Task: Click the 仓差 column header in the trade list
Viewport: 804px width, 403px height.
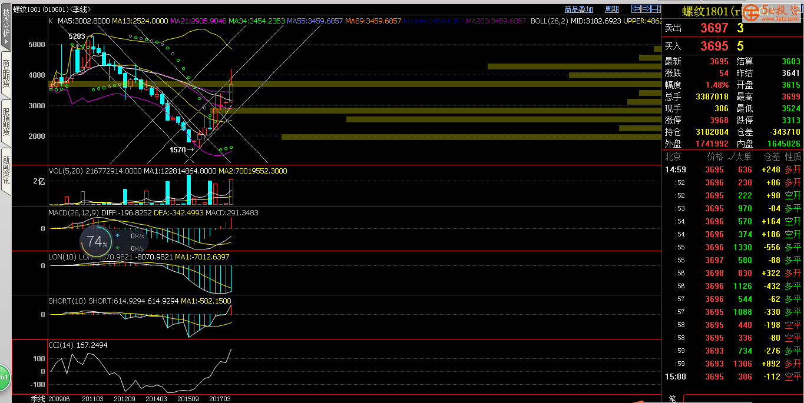Action: pyautogui.click(x=772, y=157)
